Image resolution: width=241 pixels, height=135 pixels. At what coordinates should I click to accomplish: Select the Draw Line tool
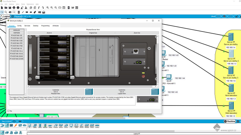(x=23, y=12)
